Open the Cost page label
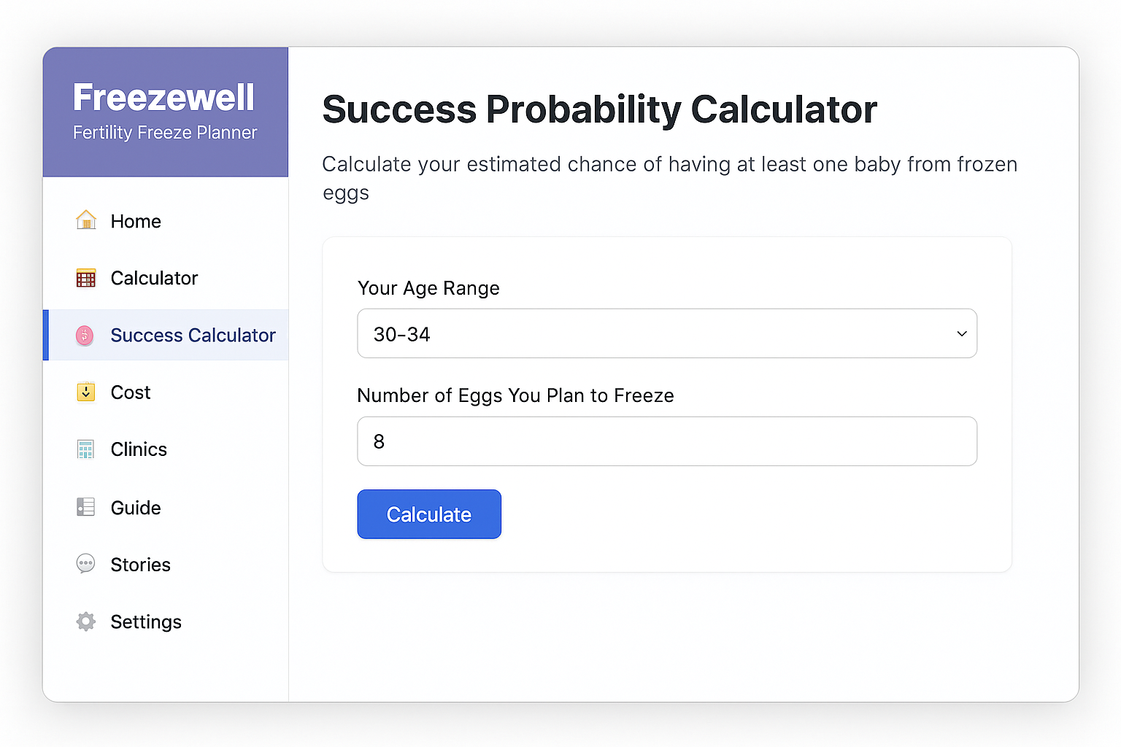Screen dimensions: 1121x747 click(131, 392)
